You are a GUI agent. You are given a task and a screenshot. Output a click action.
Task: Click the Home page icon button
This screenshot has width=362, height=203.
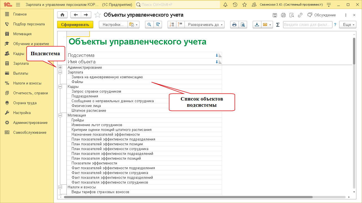[62, 15]
